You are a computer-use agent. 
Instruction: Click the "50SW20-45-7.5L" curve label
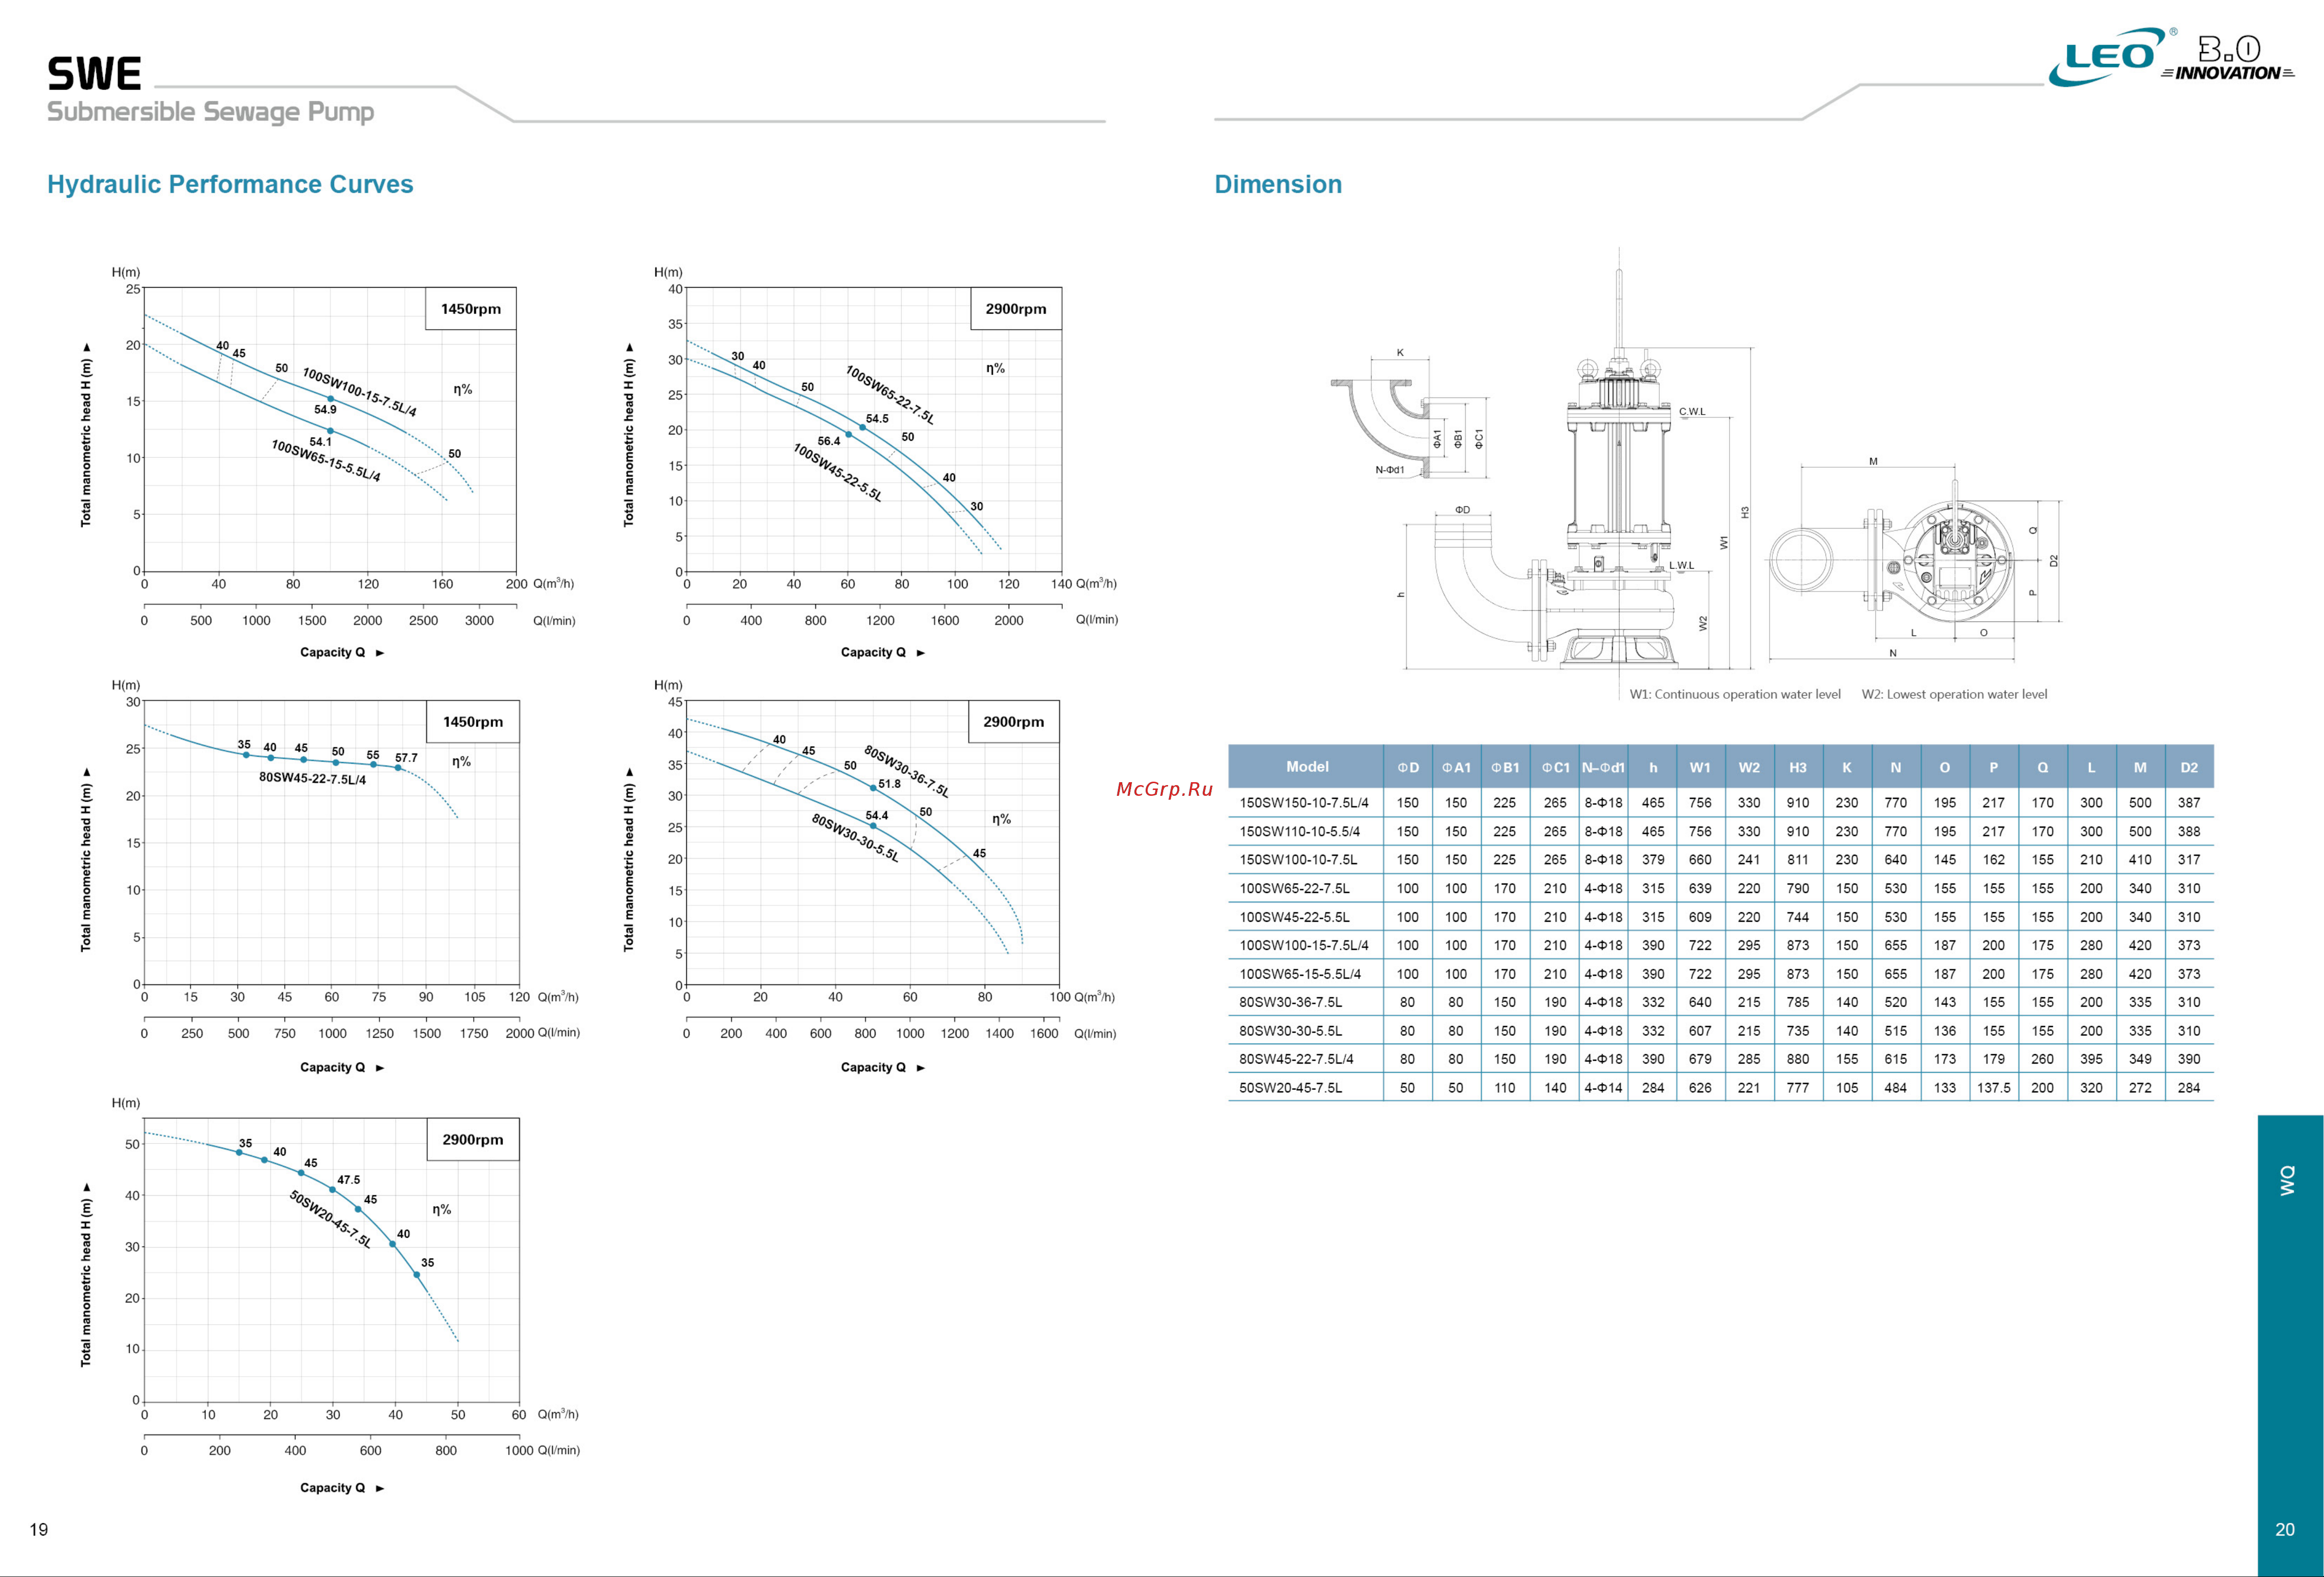(x=330, y=1219)
